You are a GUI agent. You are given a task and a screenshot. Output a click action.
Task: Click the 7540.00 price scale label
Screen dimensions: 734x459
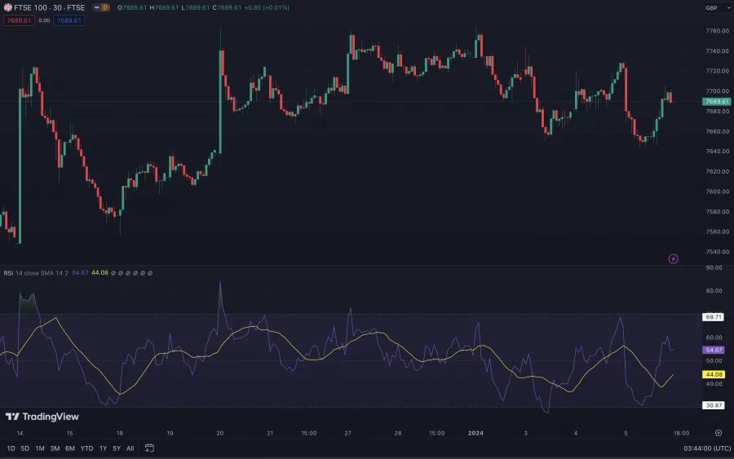[x=718, y=252]
